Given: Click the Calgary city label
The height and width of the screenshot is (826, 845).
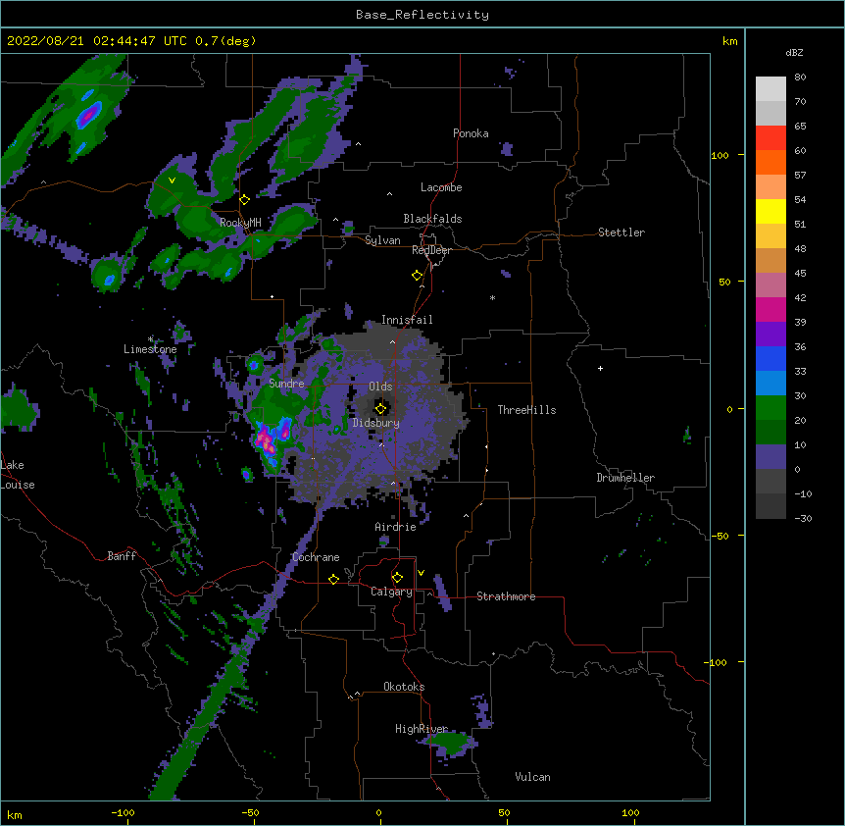Looking at the screenshot, I should 391,592.
